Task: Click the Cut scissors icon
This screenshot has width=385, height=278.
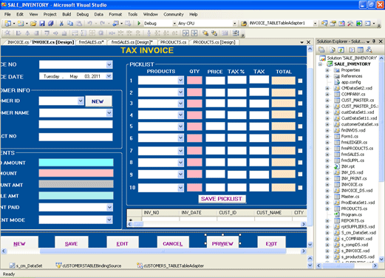Action: coord(61,24)
